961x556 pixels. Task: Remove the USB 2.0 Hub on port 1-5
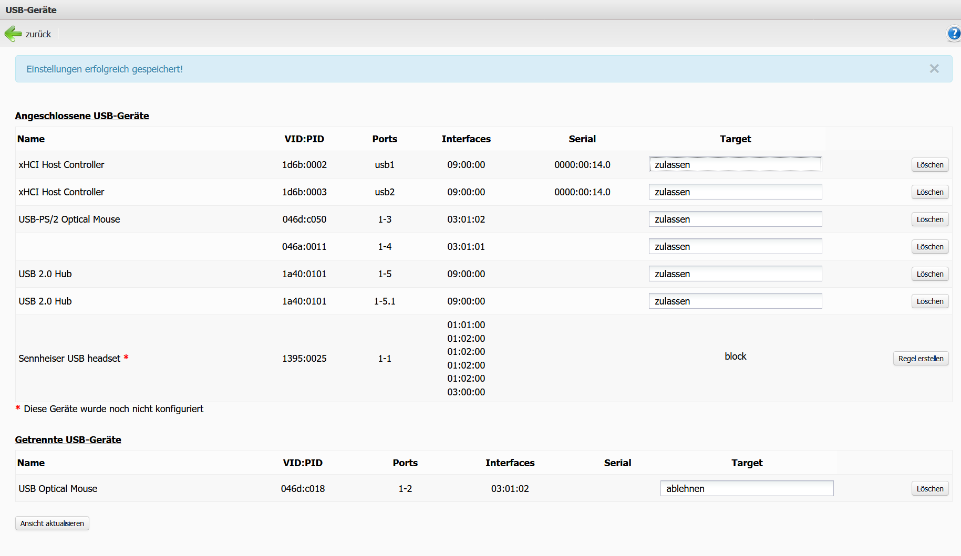[x=929, y=274]
